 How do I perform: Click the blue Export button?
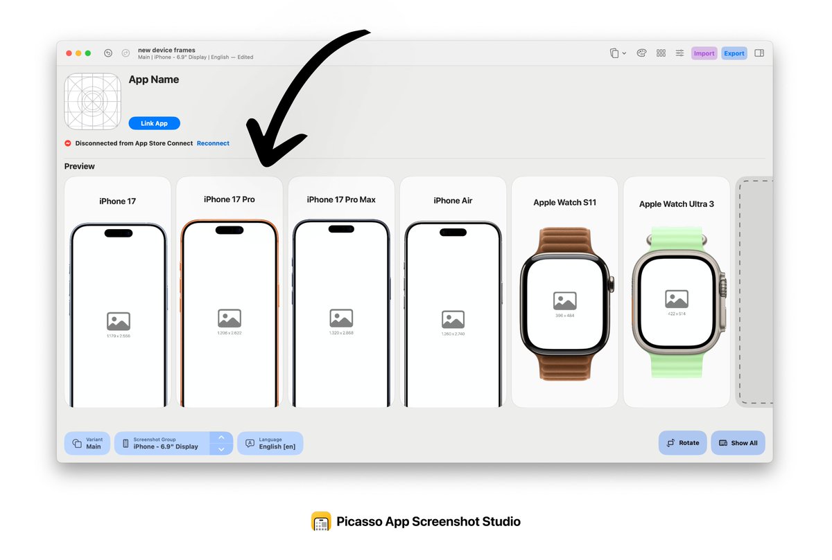(x=734, y=53)
